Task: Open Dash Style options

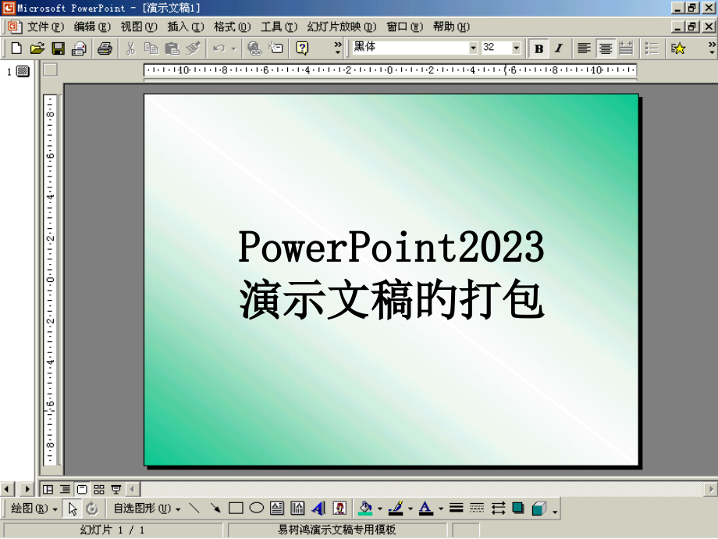Action: click(x=477, y=508)
